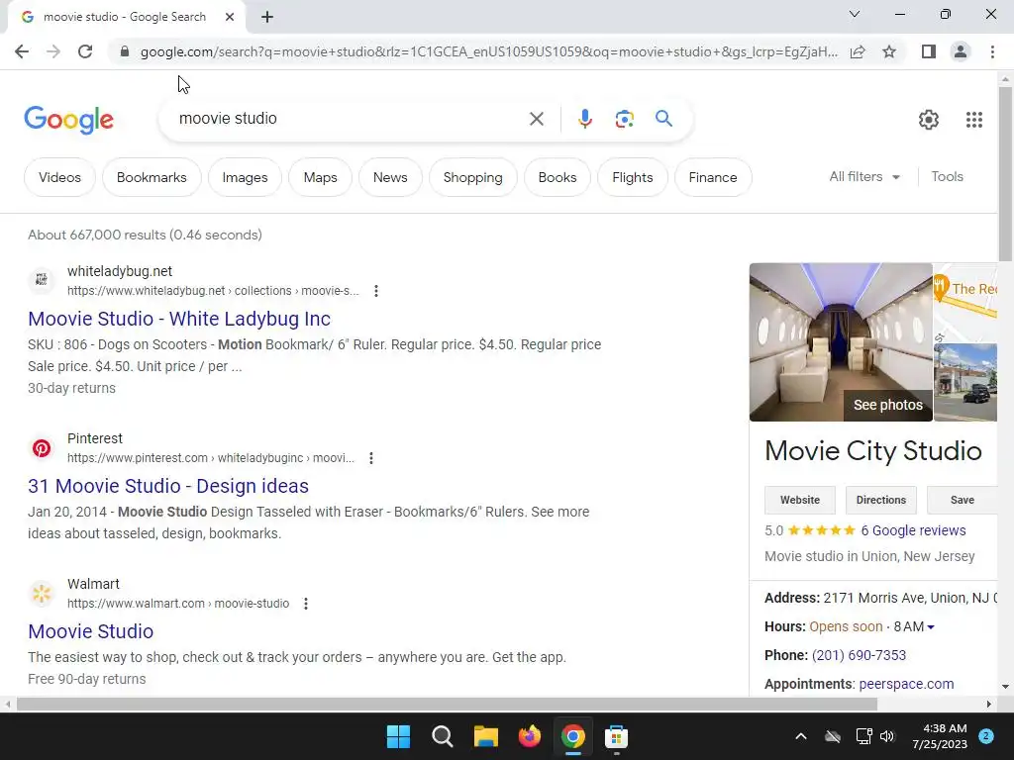Click the browser back arrow

(x=22, y=51)
